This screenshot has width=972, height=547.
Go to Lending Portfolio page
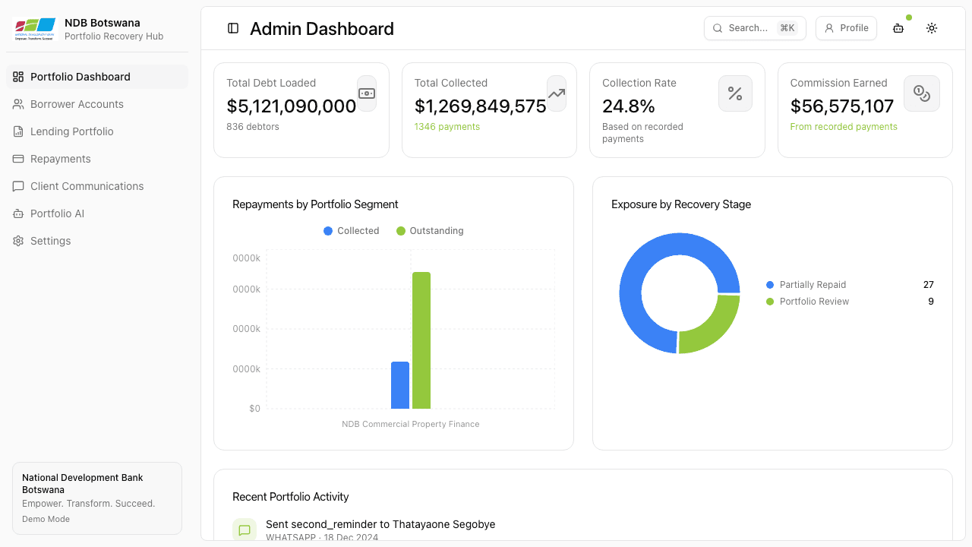click(71, 131)
